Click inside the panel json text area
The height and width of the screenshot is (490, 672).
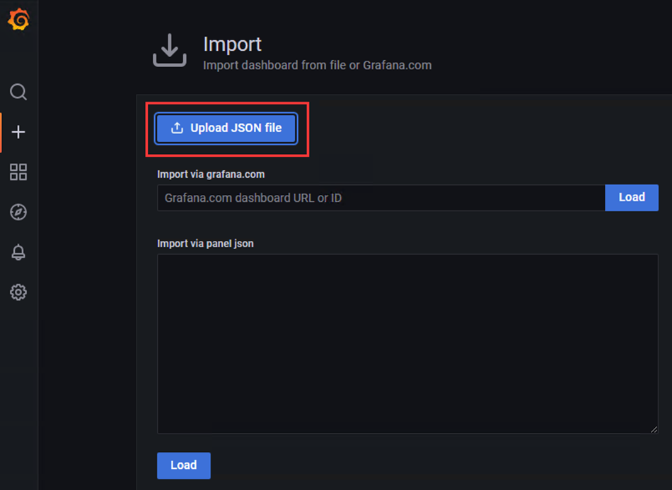(407, 344)
